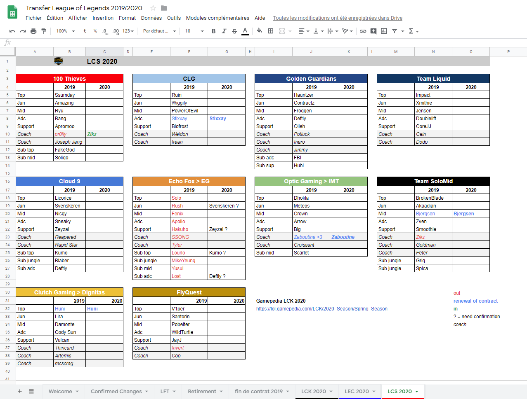This screenshot has width=527, height=399.
Task: Select the column A header
Action: [35, 52]
